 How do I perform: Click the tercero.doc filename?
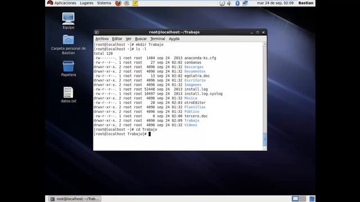[196, 116]
